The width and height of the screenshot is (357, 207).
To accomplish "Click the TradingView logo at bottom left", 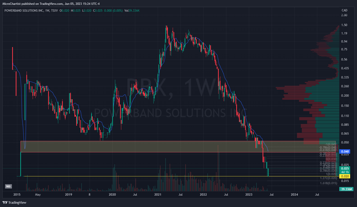I will point(14,202).
